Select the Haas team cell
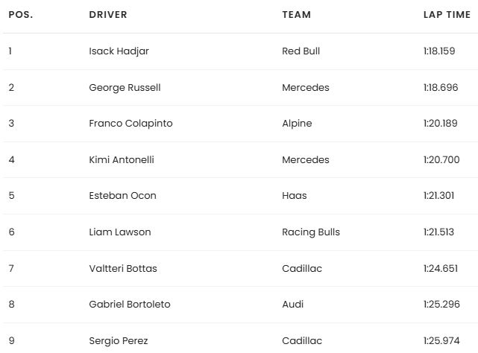478x353 pixels. pos(294,196)
